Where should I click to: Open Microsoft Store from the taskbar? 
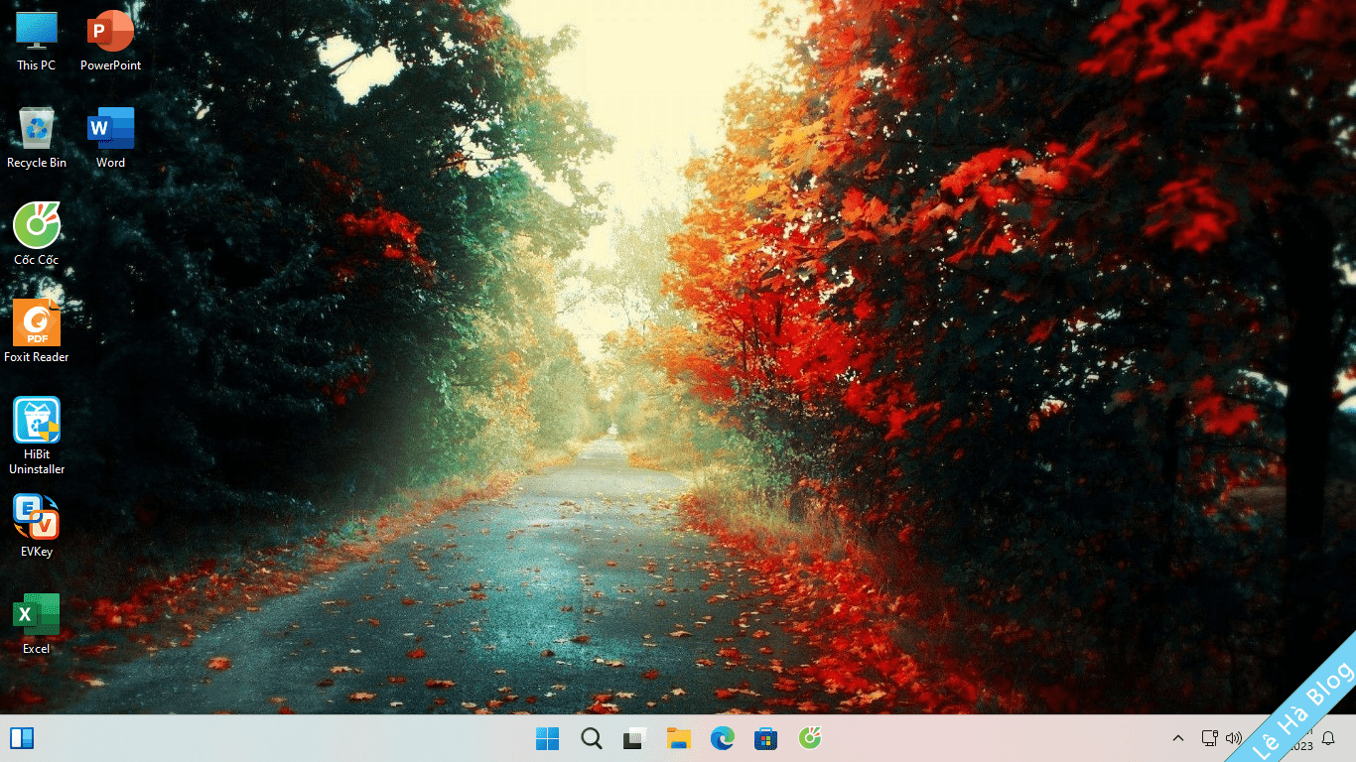pyautogui.click(x=765, y=738)
